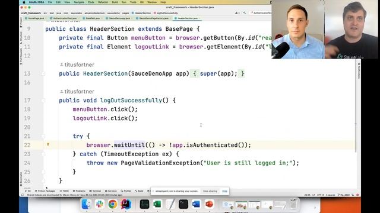Open the Python Packages tool window
Viewport: 380px width, 213px height.
click(x=45, y=191)
